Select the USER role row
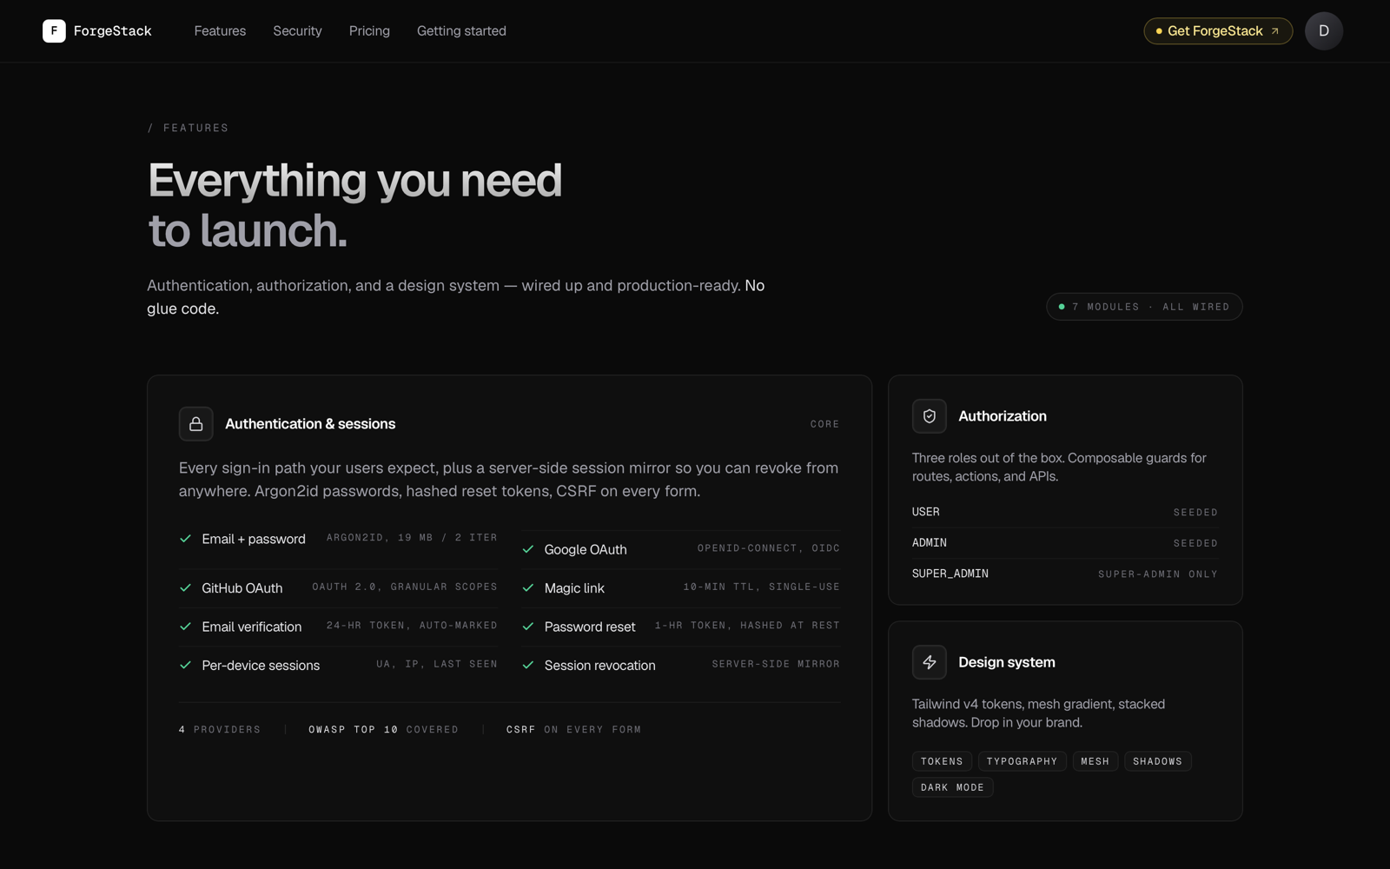 (1065, 512)
